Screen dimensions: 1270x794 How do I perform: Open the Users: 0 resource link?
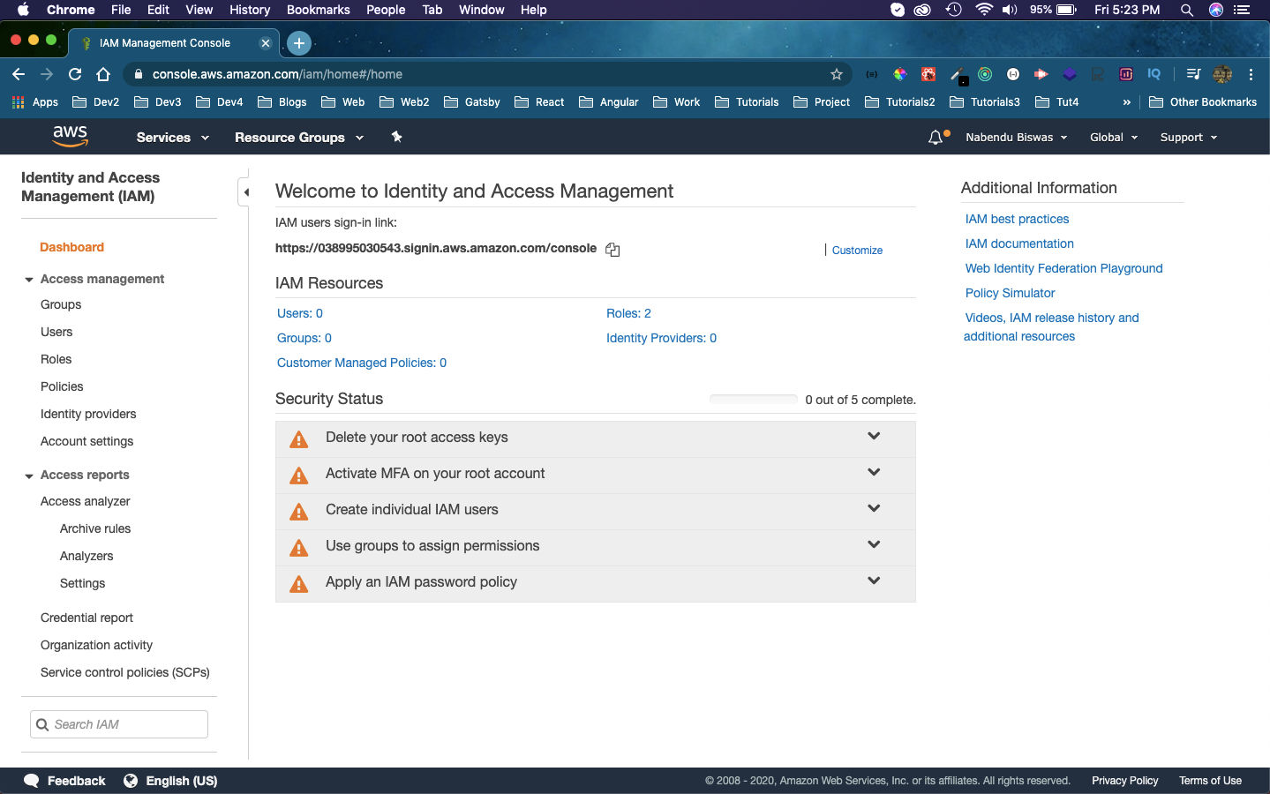[300, 313]
